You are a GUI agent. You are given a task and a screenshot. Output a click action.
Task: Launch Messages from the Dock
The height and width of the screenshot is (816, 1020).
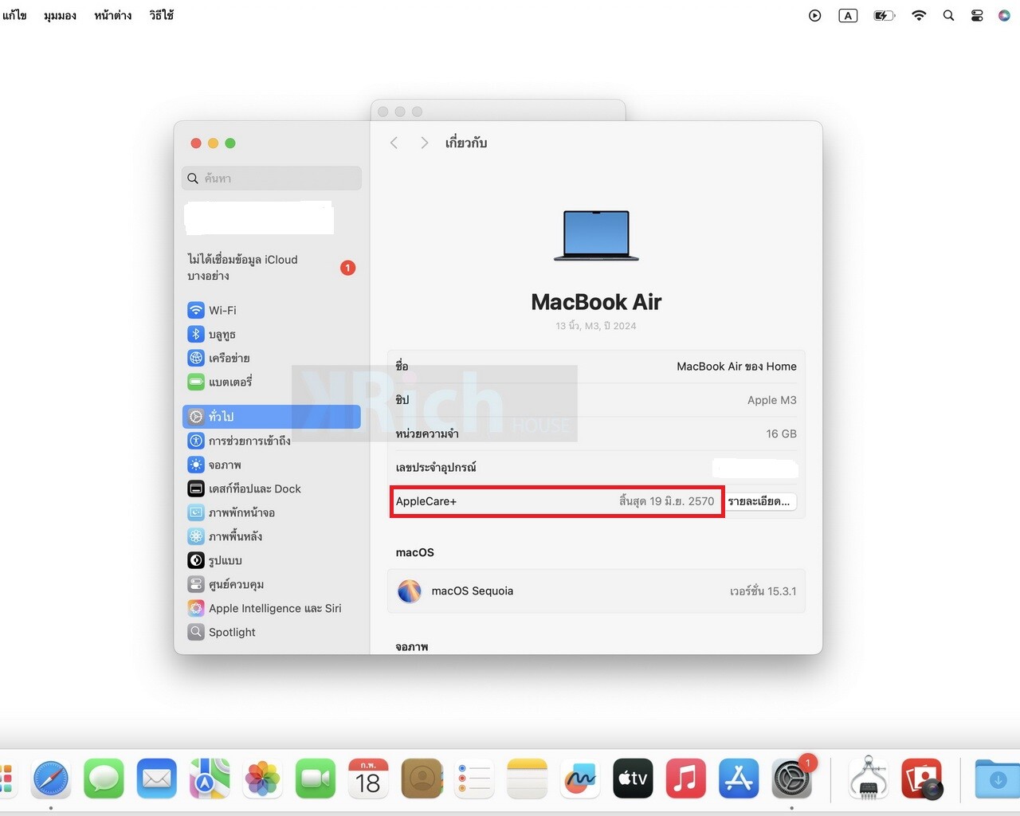(104, 779)
